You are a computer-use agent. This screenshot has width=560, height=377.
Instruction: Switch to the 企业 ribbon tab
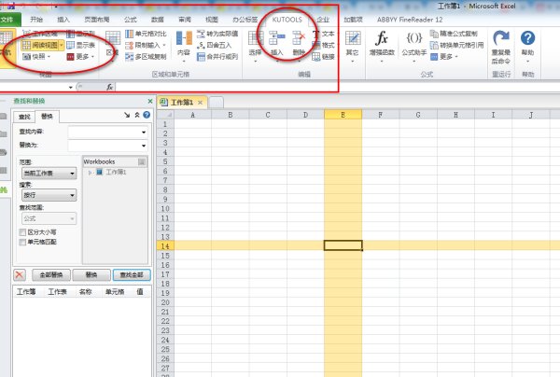click(x=323, y=20)
